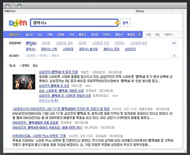Click the related search graph icon button
190x155 pixels.
click(174, 43)
